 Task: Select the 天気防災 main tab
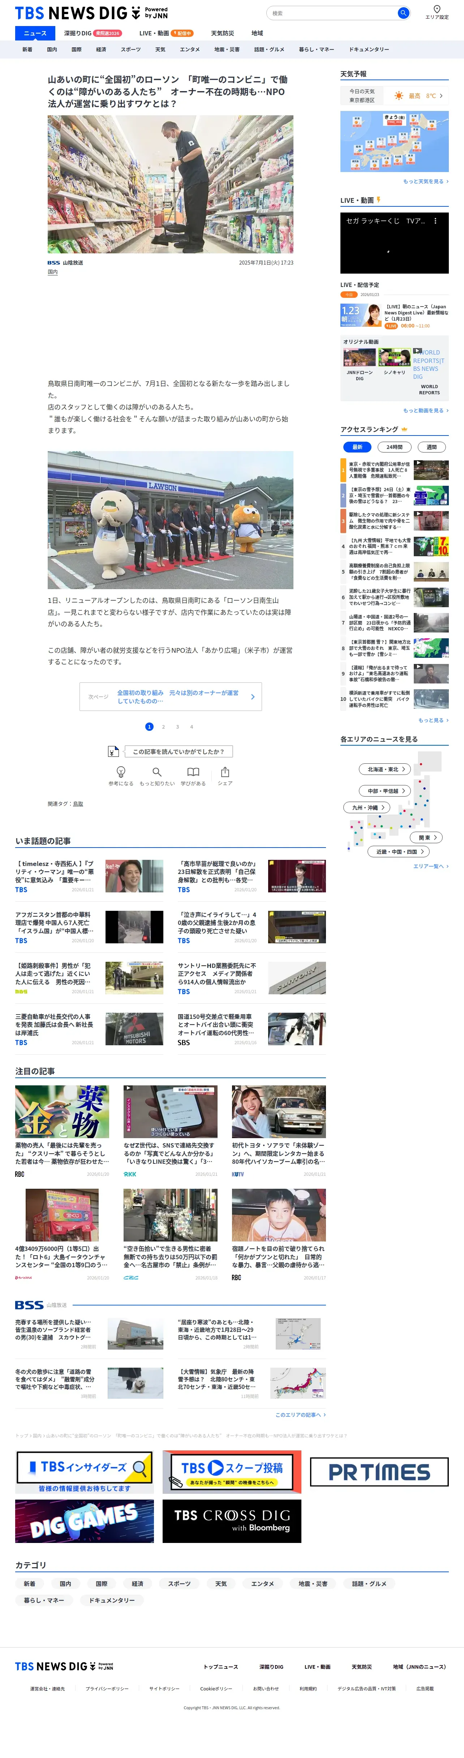tap(223, 33)
